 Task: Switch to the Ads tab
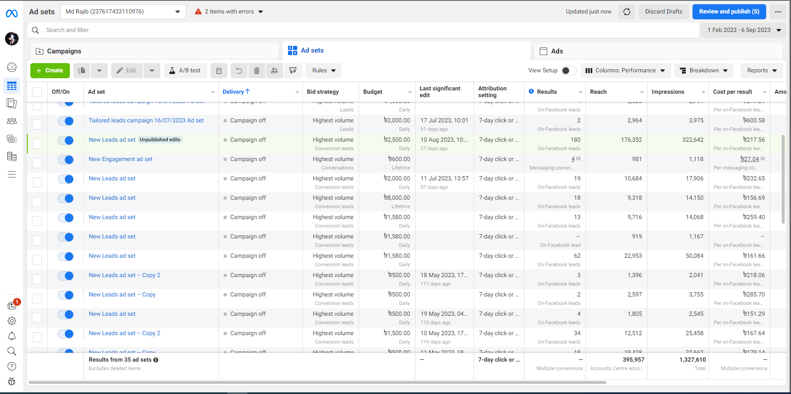pyautogui.click(x=557, y=51)
